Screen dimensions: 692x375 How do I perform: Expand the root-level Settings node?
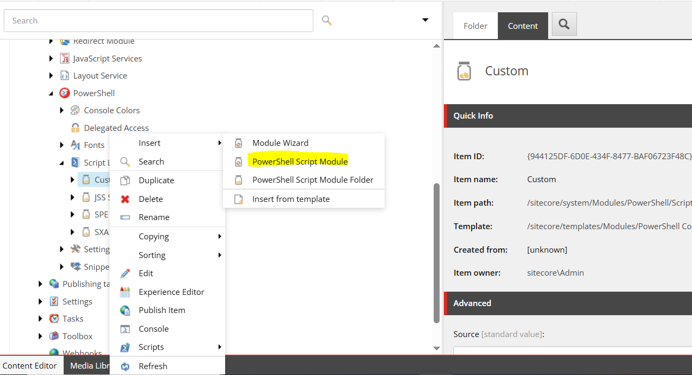click(x=41, y=302)
